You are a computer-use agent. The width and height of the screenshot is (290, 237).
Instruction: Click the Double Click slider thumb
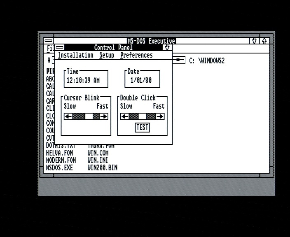(142, 116)
